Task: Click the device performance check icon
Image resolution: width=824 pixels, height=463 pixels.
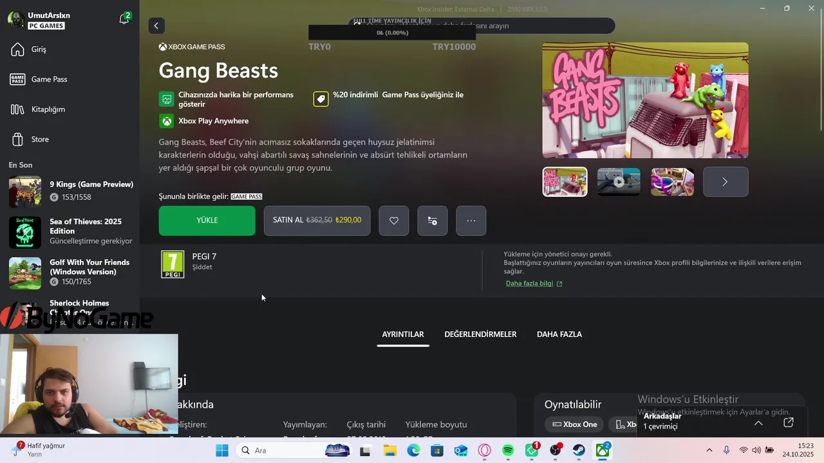Action: coord(167,99)
